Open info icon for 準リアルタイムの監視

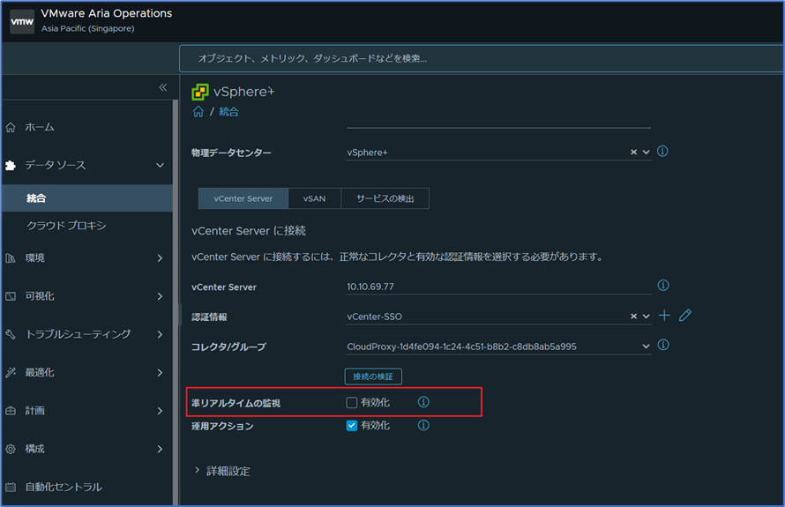point(423,402)
